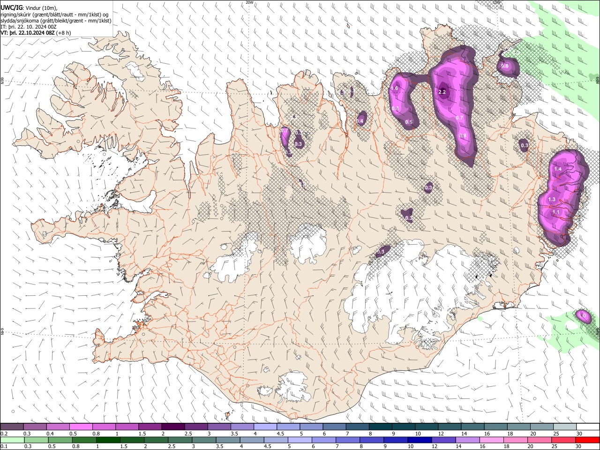Pick the bright magenta swatch above 0.5
This screenshot has width=600, height=450.
[81, 427]
